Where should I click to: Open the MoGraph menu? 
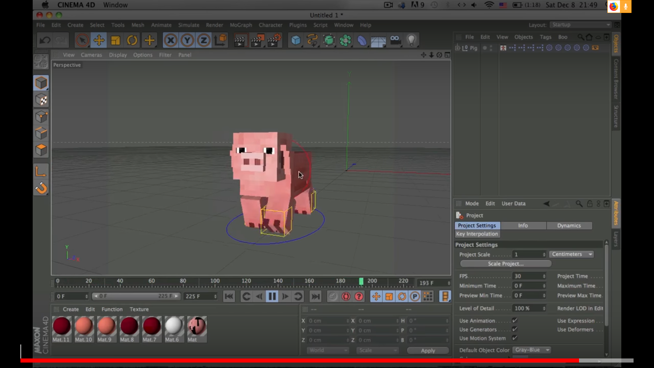pyautogui.click(x=241, y=25)
